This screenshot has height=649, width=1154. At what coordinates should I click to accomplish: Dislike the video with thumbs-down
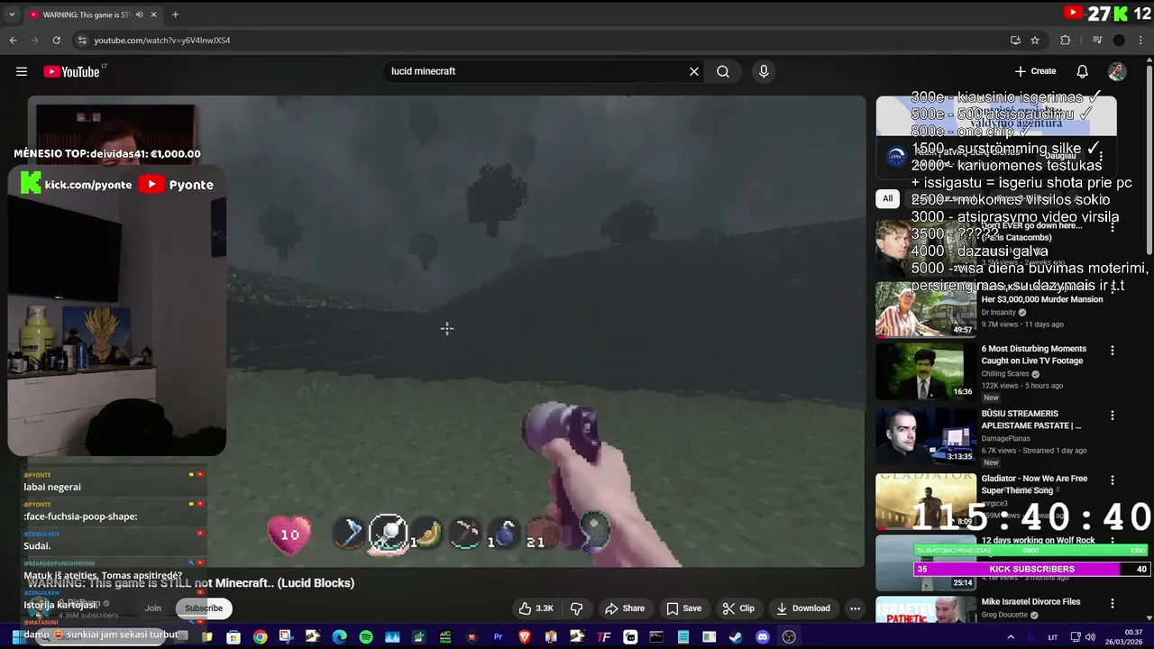coord(577,608)
